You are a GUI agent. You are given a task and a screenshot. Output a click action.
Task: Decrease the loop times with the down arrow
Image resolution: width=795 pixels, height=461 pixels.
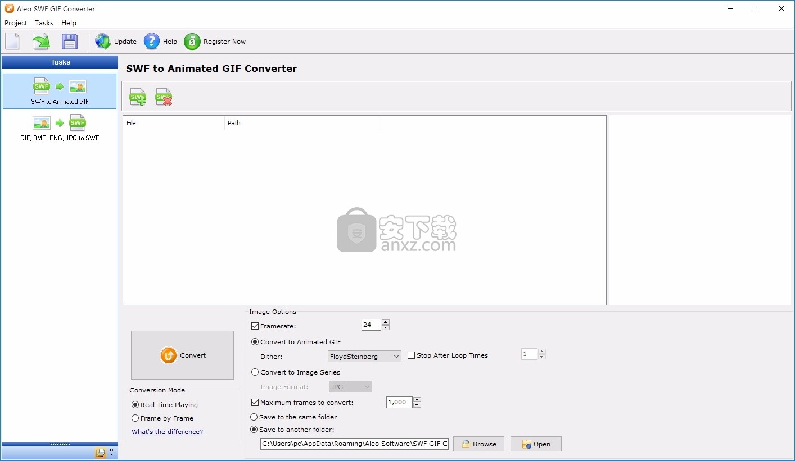point(541,357)
